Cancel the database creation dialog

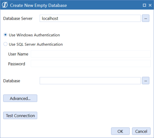[x=141, y=131]
